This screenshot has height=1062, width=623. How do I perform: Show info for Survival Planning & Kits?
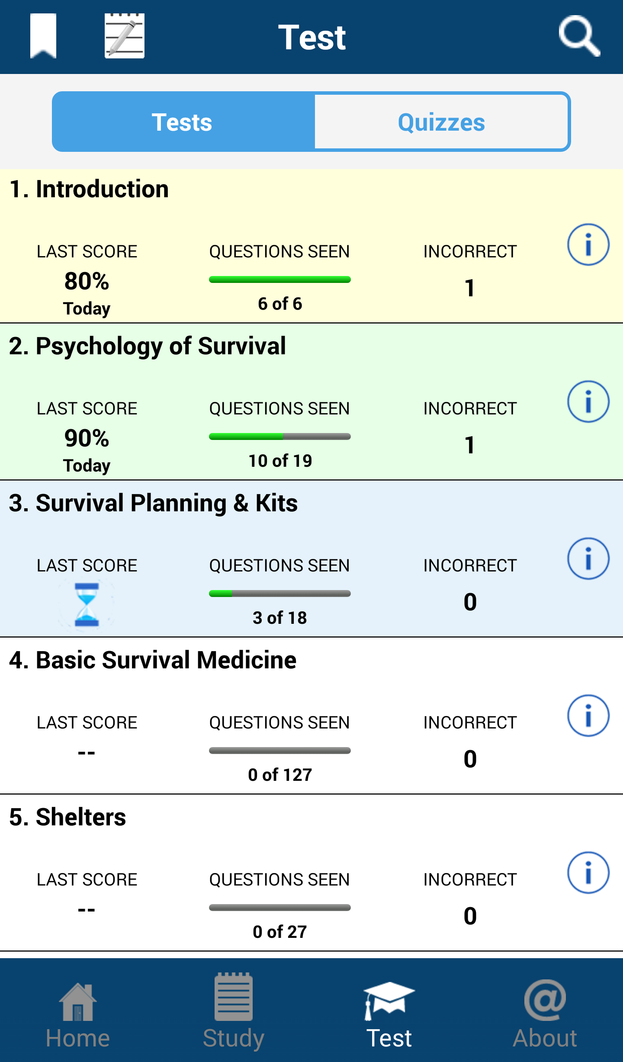pyautogui.click(x=588, y=559)
